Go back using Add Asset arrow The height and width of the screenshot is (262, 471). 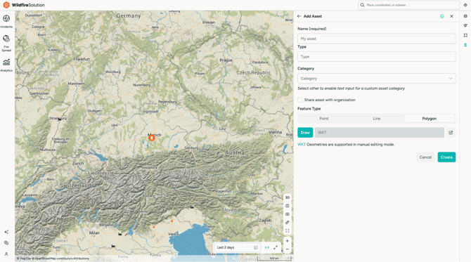tap(299, 16)
